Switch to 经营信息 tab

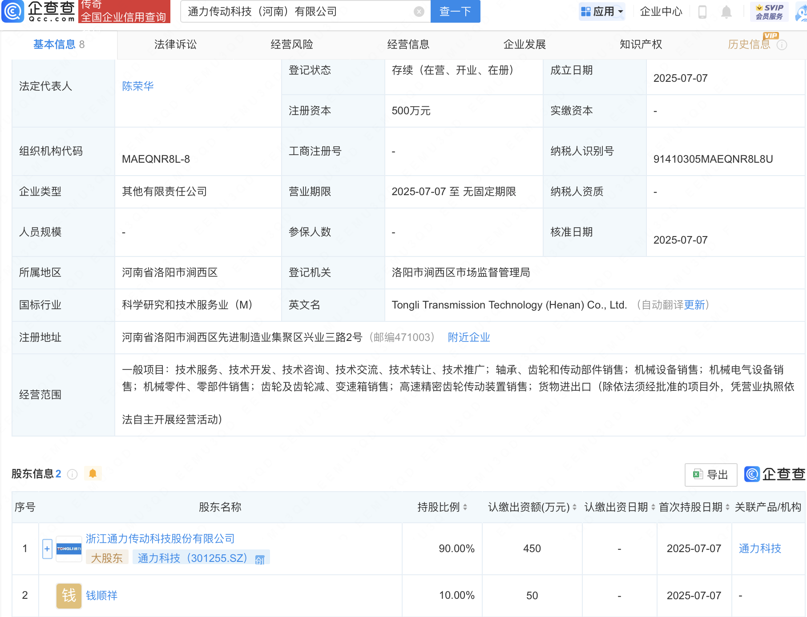408,44
